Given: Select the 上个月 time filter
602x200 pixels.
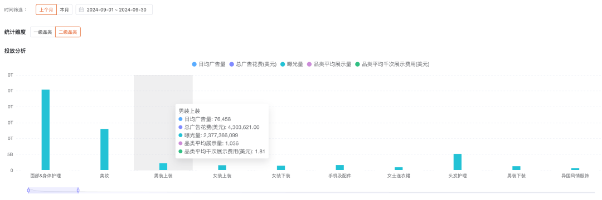Looking at the screenshot, I should [x=46, y=9].
